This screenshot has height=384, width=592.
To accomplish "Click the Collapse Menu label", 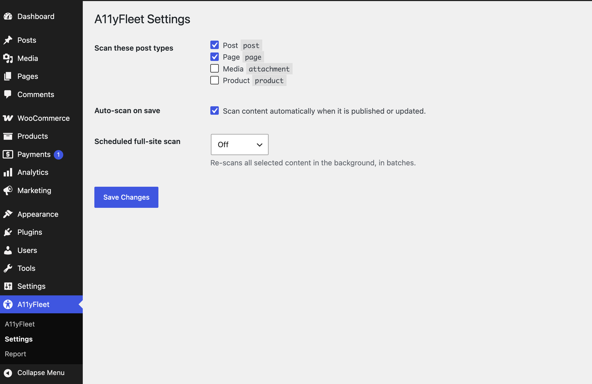I will point(41,373).
